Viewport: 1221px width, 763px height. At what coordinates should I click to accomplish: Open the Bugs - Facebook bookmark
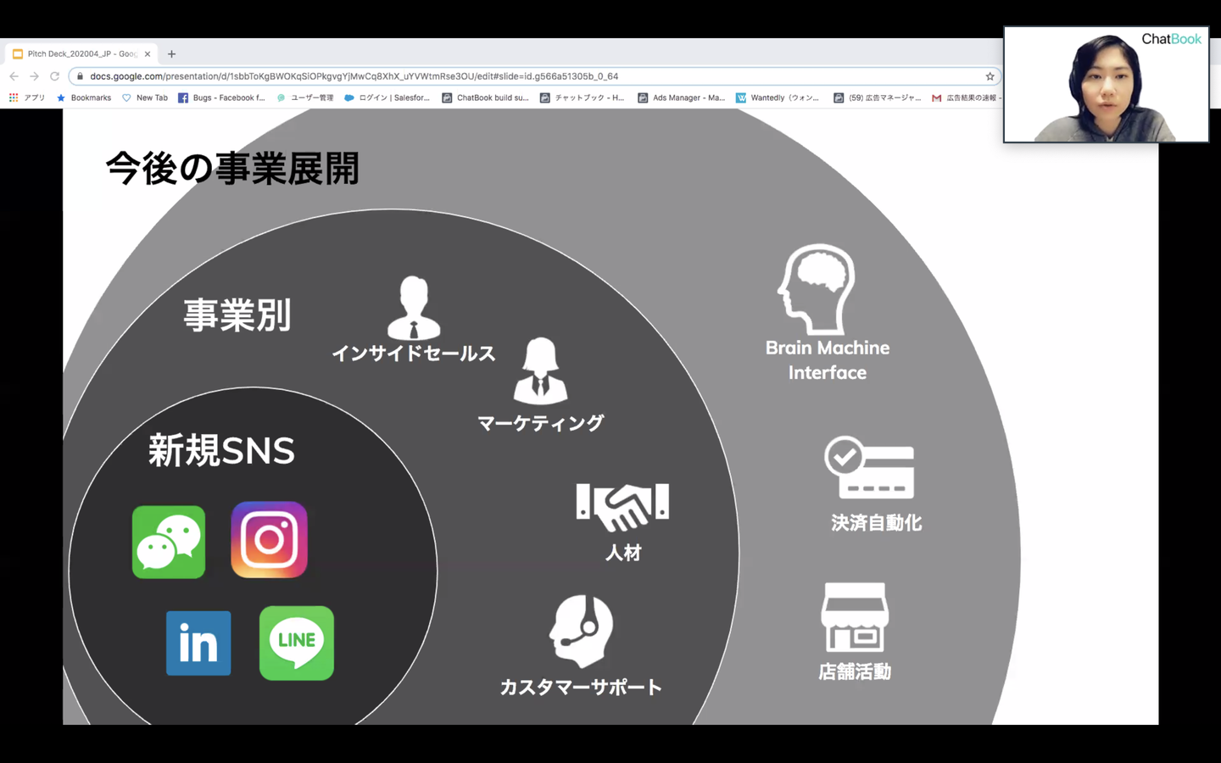tap(221, 97)
